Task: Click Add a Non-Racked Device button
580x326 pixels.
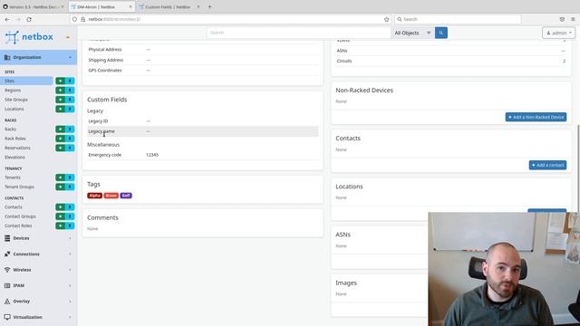Action: tap(536, 117)
